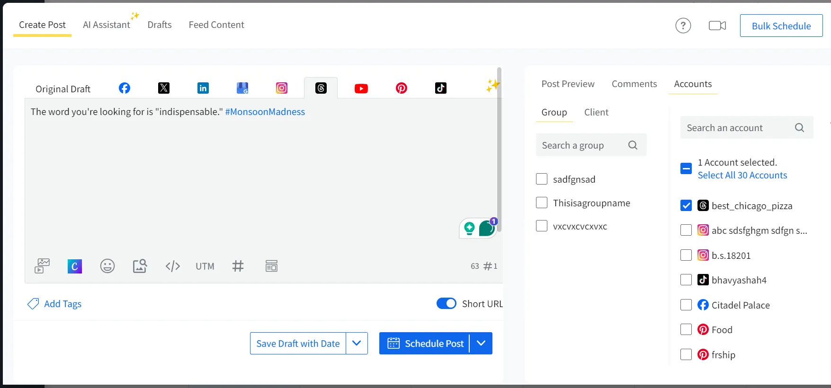Click the #MonsoonMadness hashtag in the post
Screen dimensions: 831x388
pos(265,112)
